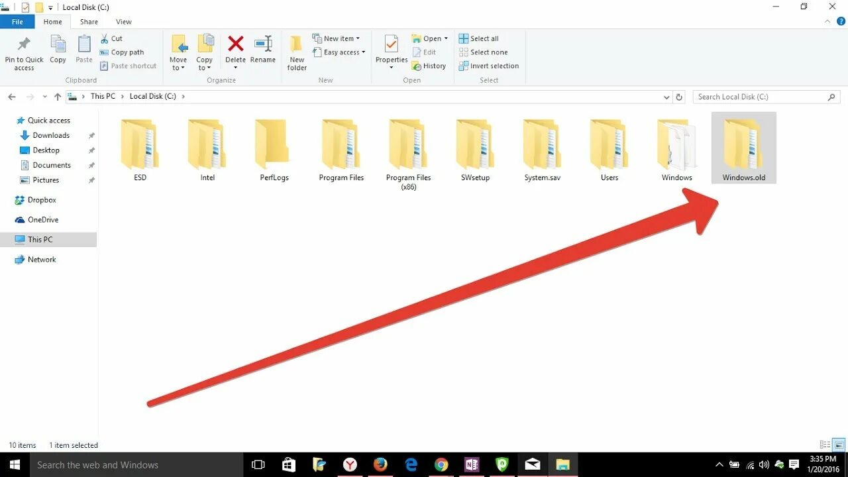848x477 pixels.
Task: Select the SWsetup folder
Action: [x=476, y=149]
